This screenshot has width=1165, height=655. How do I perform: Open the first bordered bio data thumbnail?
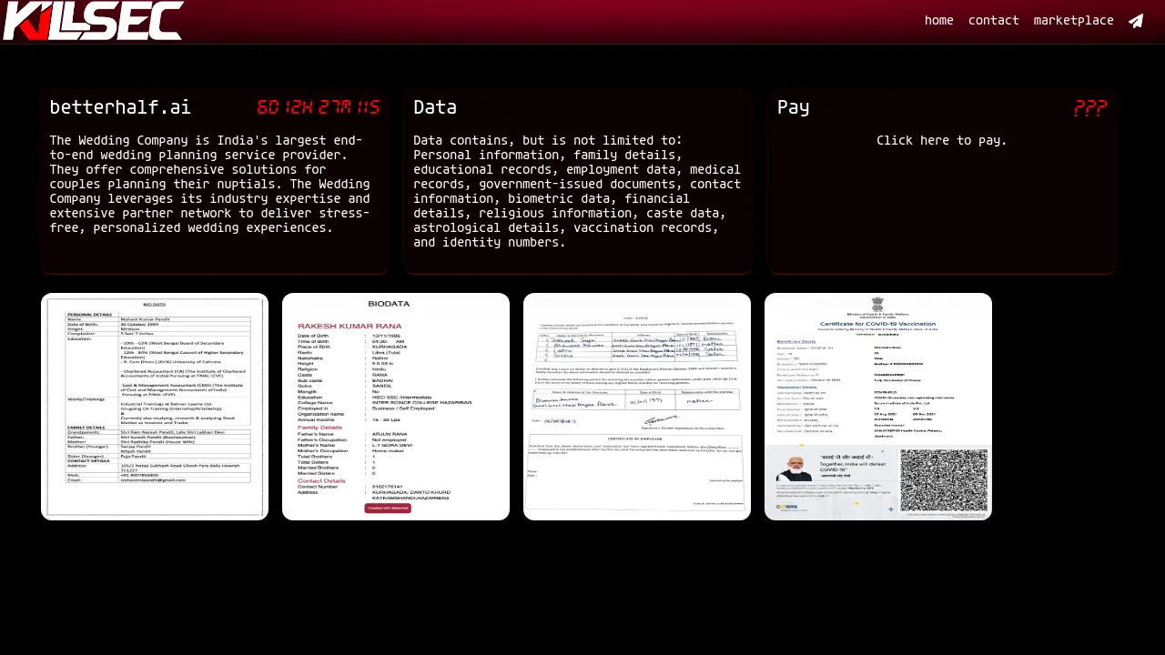(155, 407)
